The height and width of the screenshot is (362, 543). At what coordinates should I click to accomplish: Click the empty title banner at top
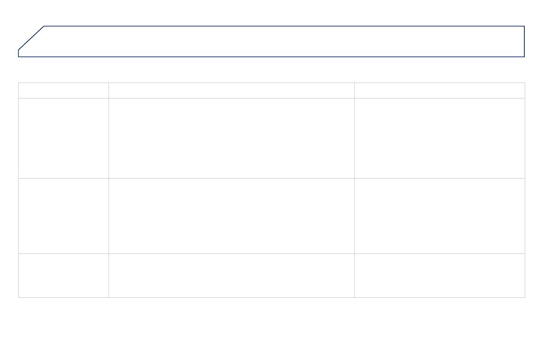pos(283,41)
